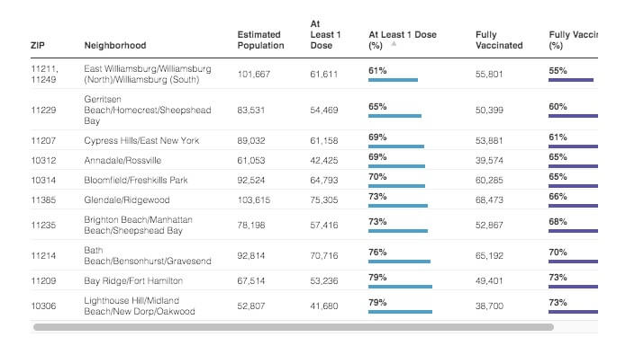Select dose count 61,611
Viewport: 644px width, 355px height.
tap(324, 75)
